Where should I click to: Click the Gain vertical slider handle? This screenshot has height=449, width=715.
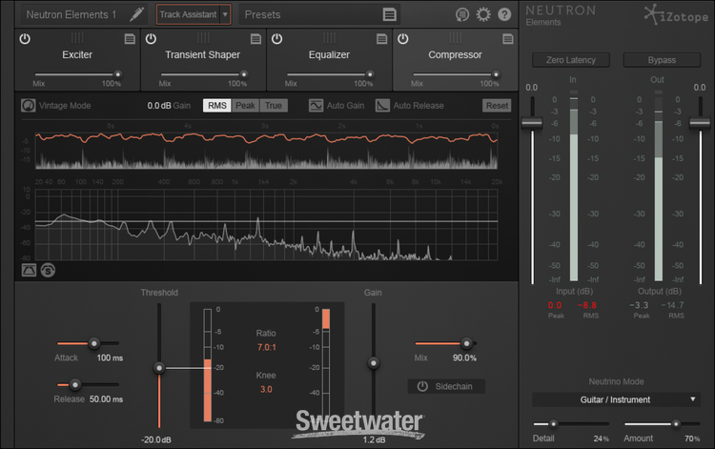pos(374,363)
